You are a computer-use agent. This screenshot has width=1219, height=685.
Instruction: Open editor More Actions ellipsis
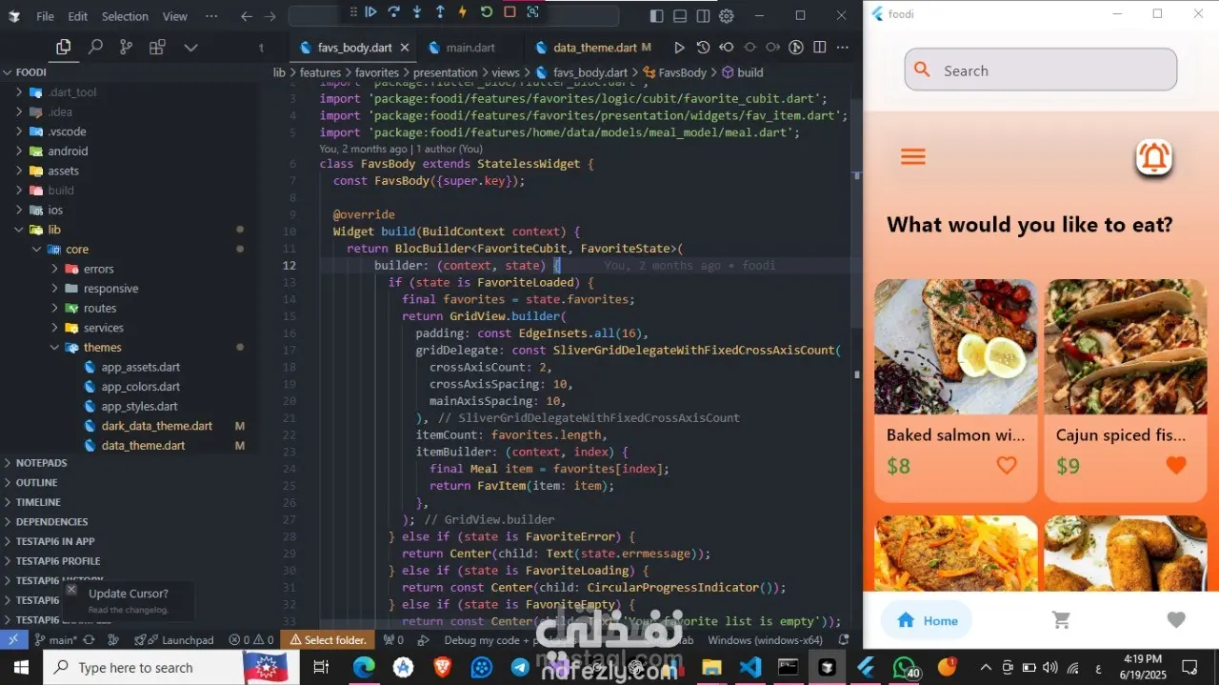coord(843,47)
